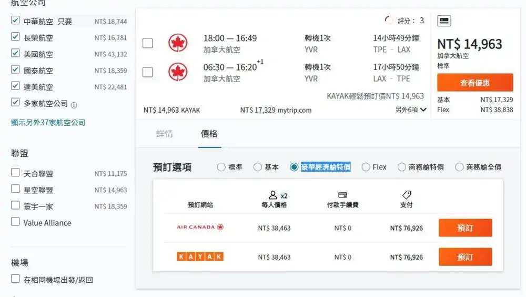
Task: Click the 基本 NT$ 17,329 fare option
Action: [475, 100]
